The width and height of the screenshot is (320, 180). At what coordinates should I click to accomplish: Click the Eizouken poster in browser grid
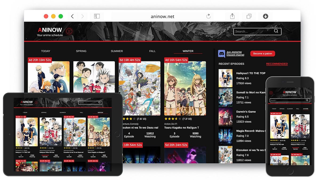139,88
